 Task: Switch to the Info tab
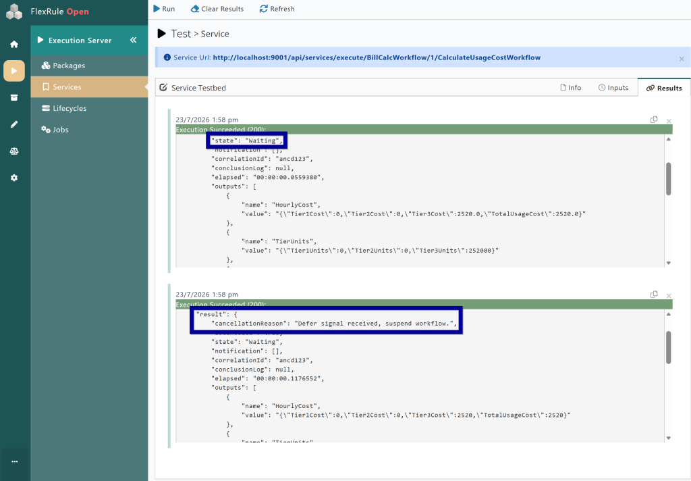(571, 88)
